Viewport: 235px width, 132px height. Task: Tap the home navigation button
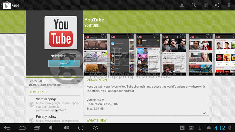(x=22, y=128)
